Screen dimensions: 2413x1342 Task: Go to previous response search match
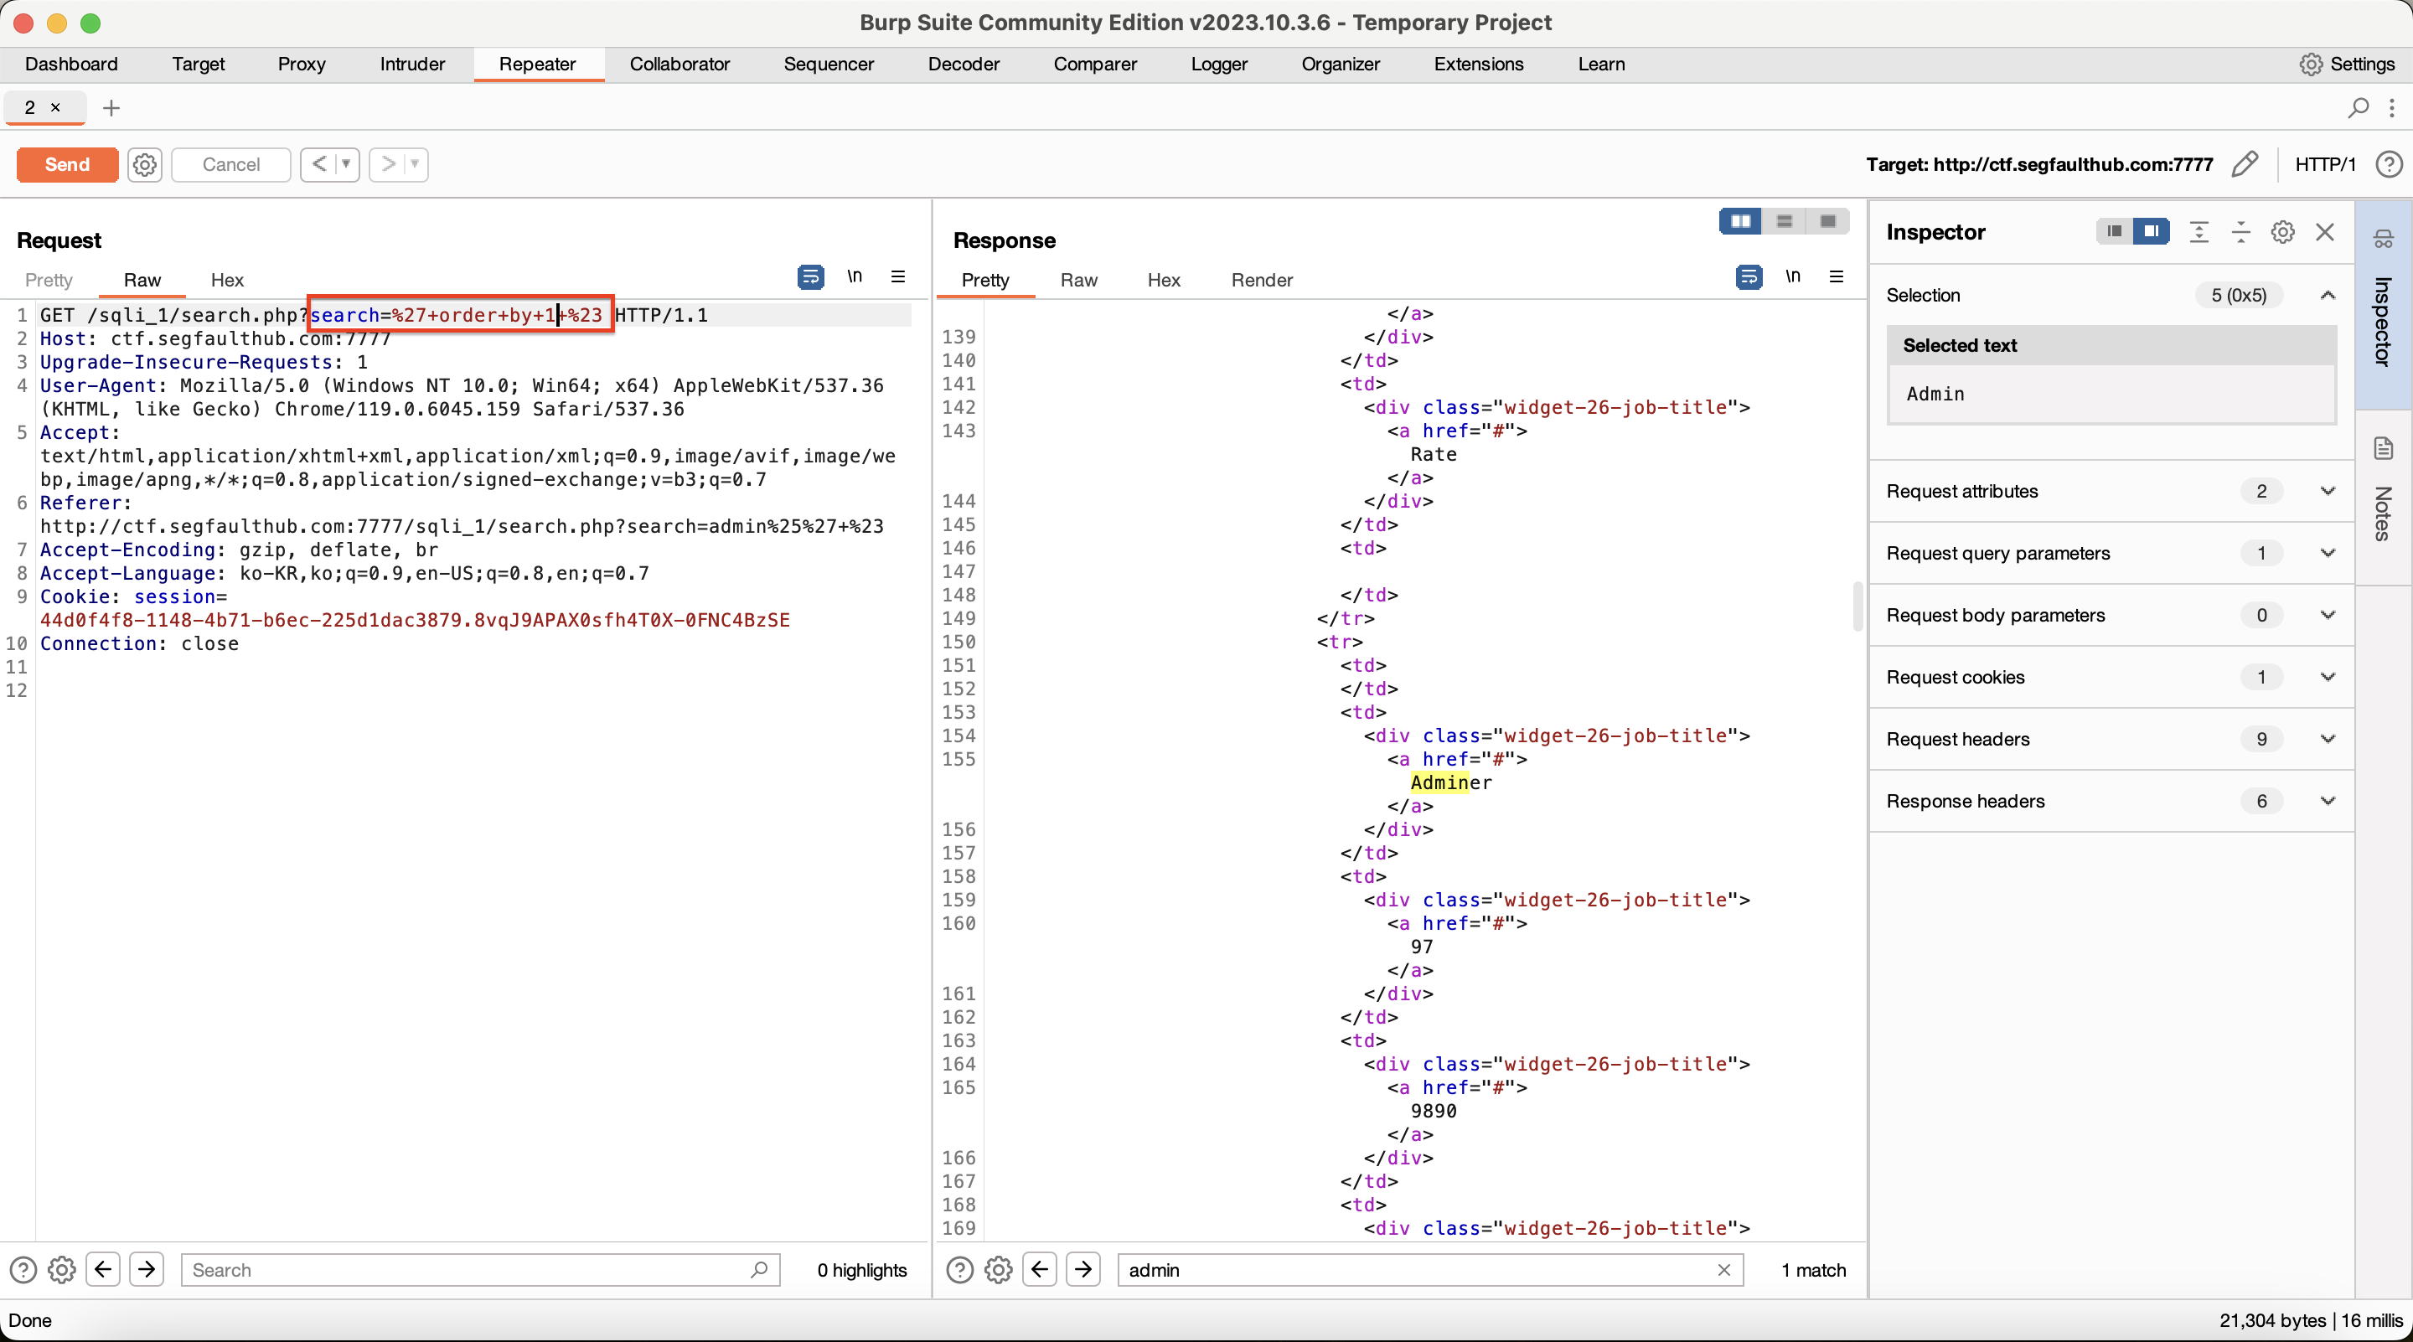pos(1040,1270)
